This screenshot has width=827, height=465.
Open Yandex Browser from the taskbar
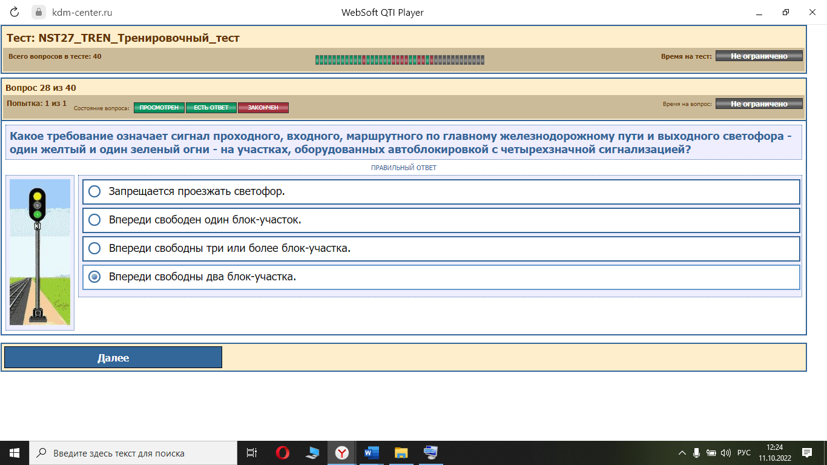pyautogui.click(x=342, y=452)
